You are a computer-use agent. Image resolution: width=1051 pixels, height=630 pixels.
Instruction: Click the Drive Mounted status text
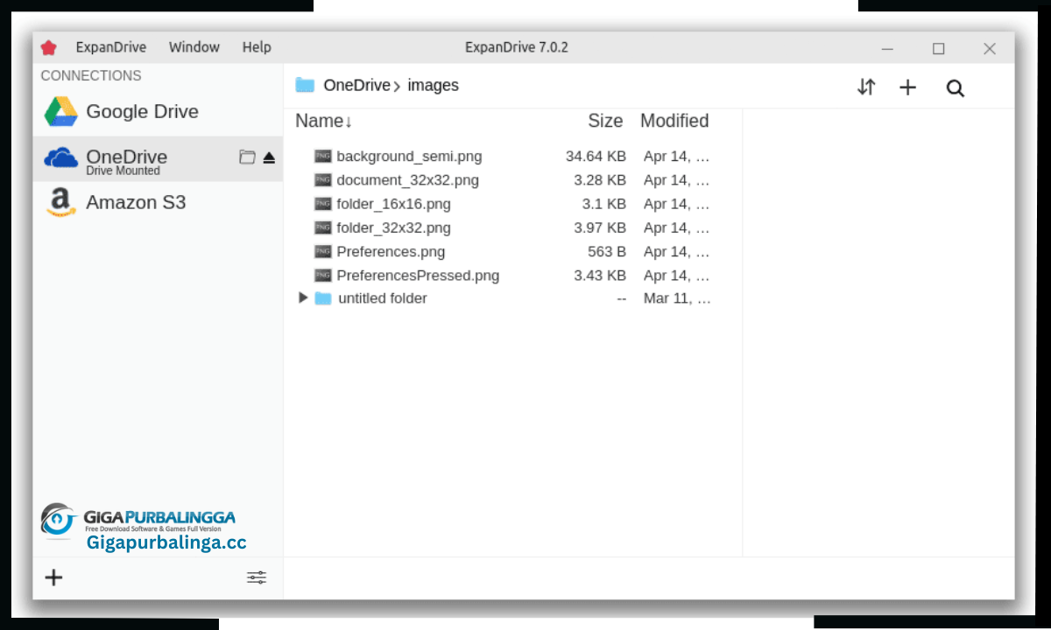pos(123,171)
